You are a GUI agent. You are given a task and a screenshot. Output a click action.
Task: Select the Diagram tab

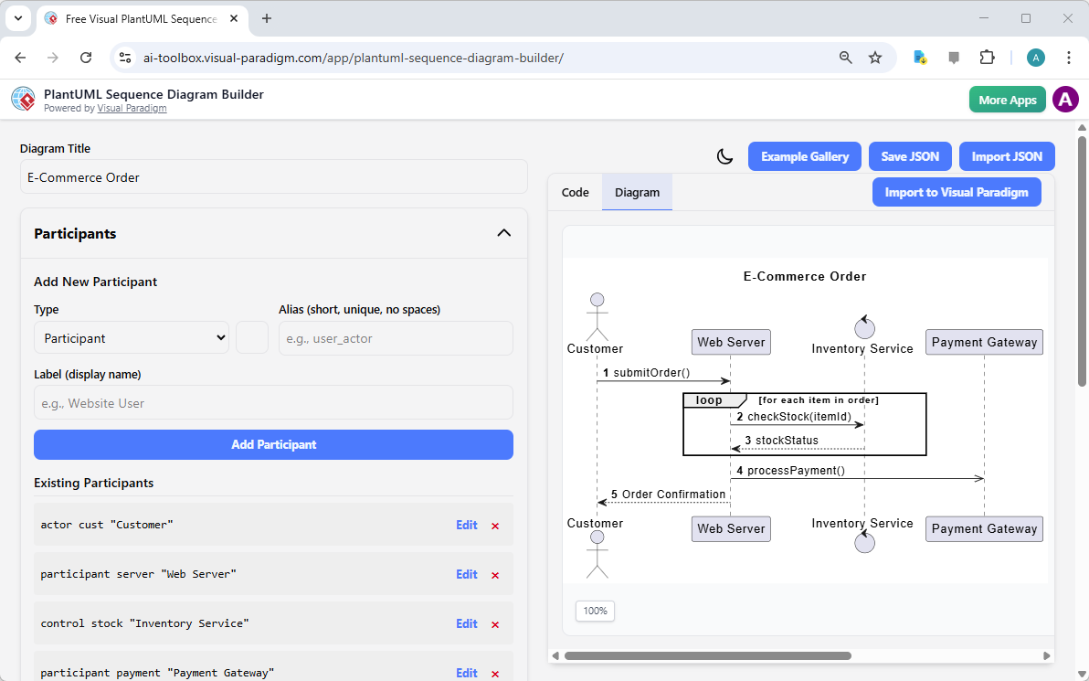pos(637,192)
